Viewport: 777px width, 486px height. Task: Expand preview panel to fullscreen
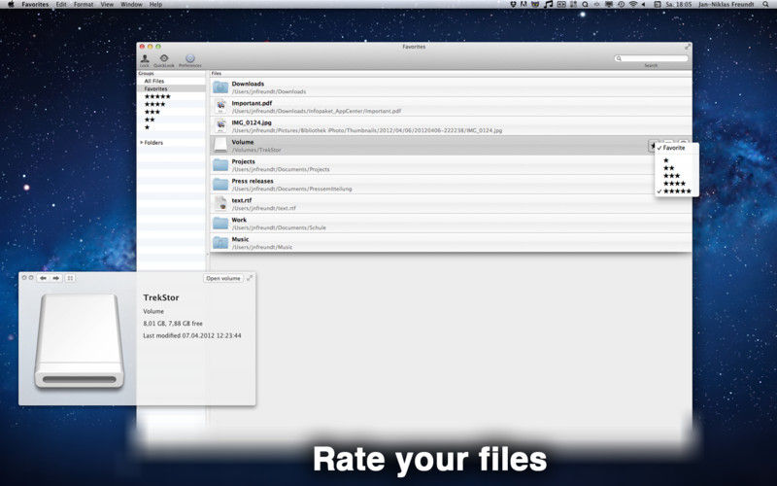coord(250,278)
